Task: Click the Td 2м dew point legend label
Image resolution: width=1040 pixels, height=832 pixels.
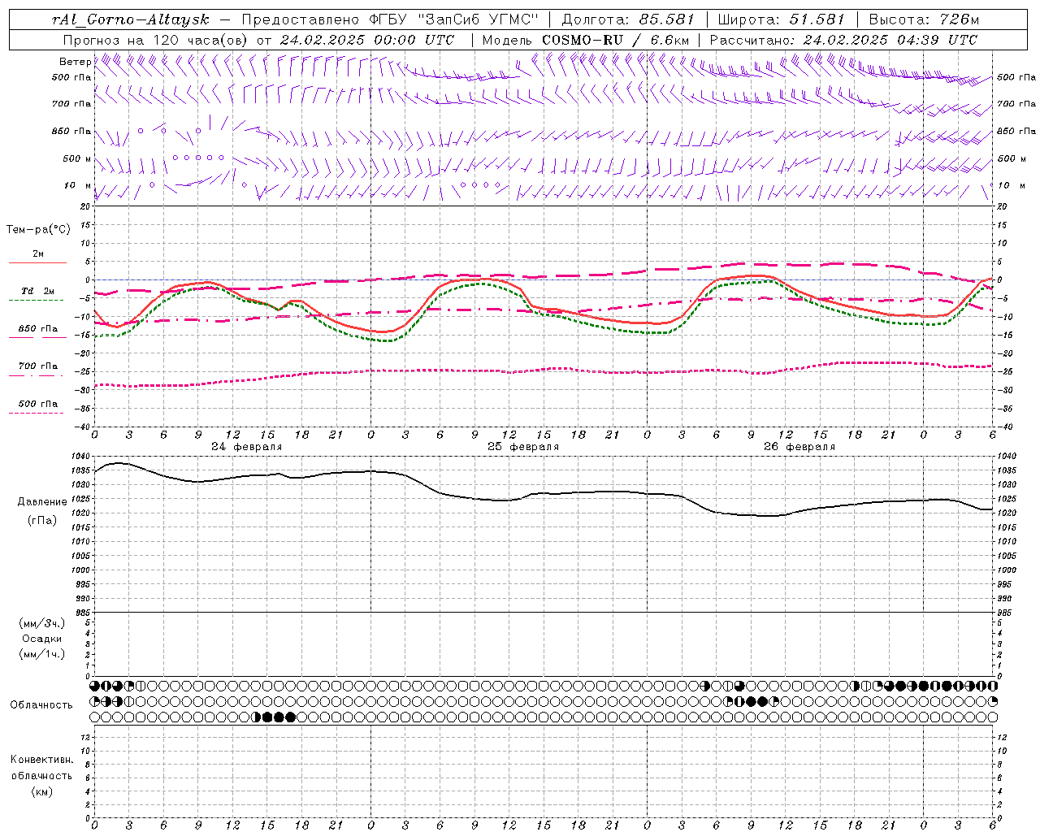Action: pos(37,291)
